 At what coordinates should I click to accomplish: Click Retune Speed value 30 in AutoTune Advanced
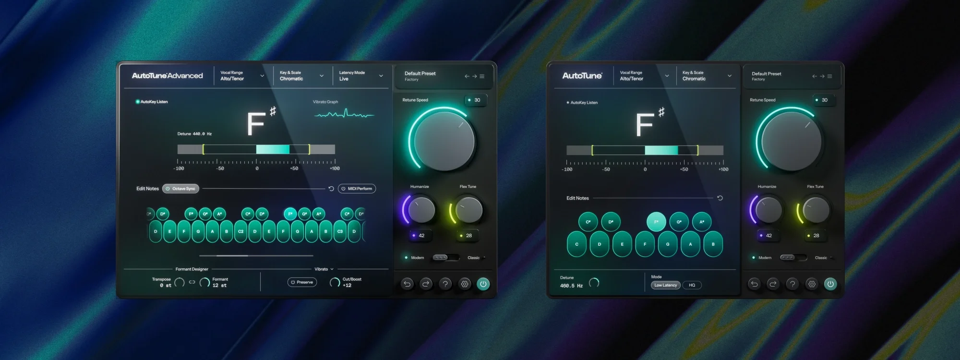[x=475, y=100]
